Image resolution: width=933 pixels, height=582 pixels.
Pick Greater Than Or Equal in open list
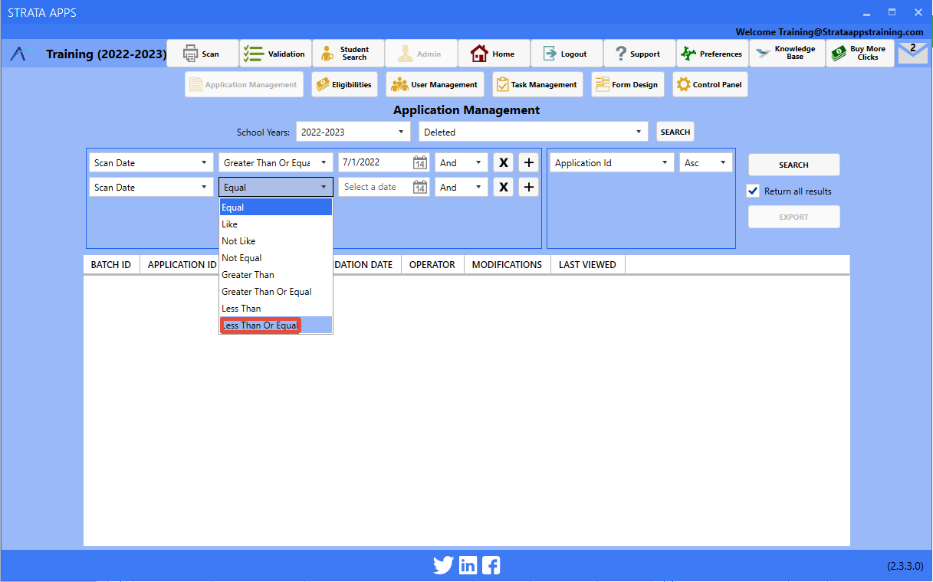click(276, 292)
